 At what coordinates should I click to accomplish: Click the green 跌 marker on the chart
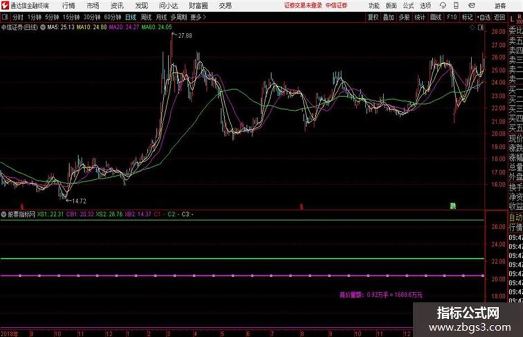(x=453, y=206)
